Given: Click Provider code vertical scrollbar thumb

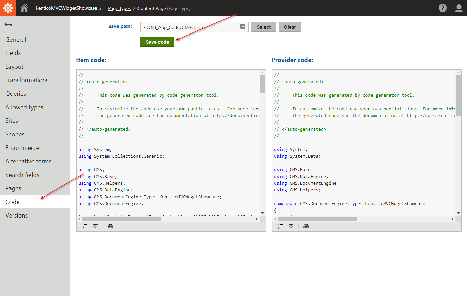Looking at the screenshot, I should pos(458,96).
